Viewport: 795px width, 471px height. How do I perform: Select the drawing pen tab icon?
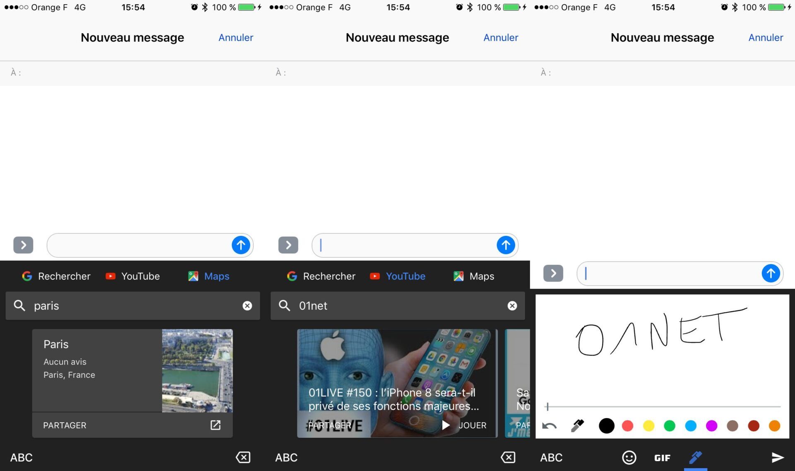(x=696, y=457)
